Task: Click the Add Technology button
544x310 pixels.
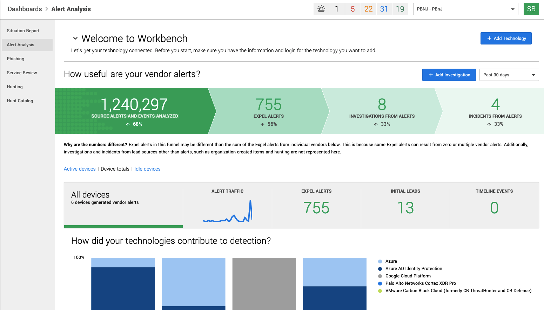Action: point(506,39)
